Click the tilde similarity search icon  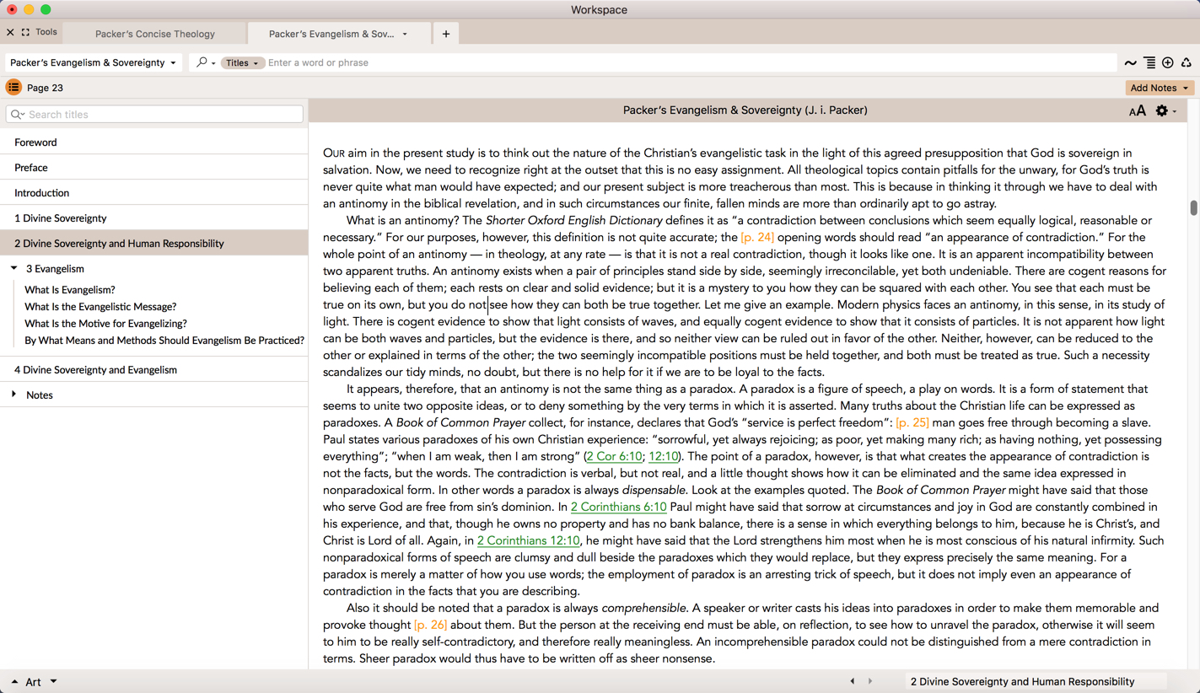1130,63
